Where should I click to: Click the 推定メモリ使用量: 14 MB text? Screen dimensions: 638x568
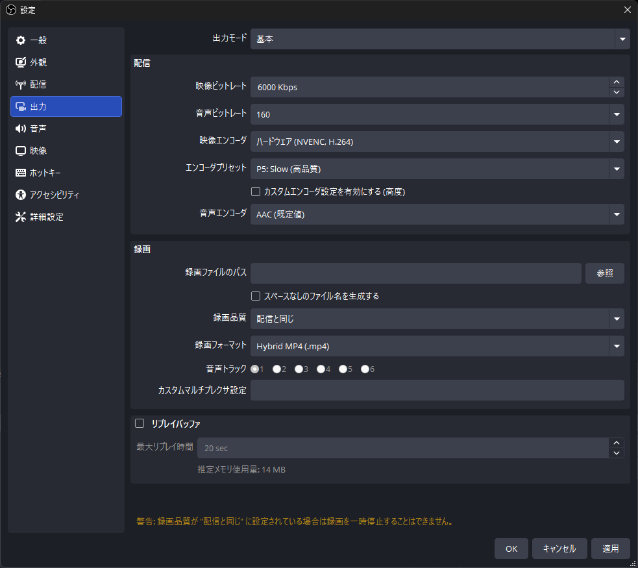pos(241,470)
